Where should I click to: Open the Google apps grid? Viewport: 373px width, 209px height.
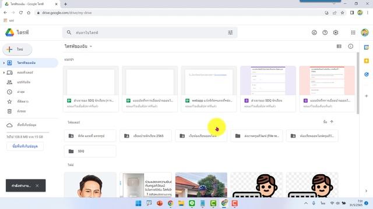[353, 33]
